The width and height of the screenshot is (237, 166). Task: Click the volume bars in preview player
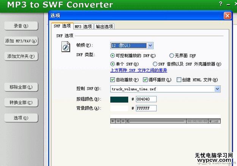pos(216,121)
